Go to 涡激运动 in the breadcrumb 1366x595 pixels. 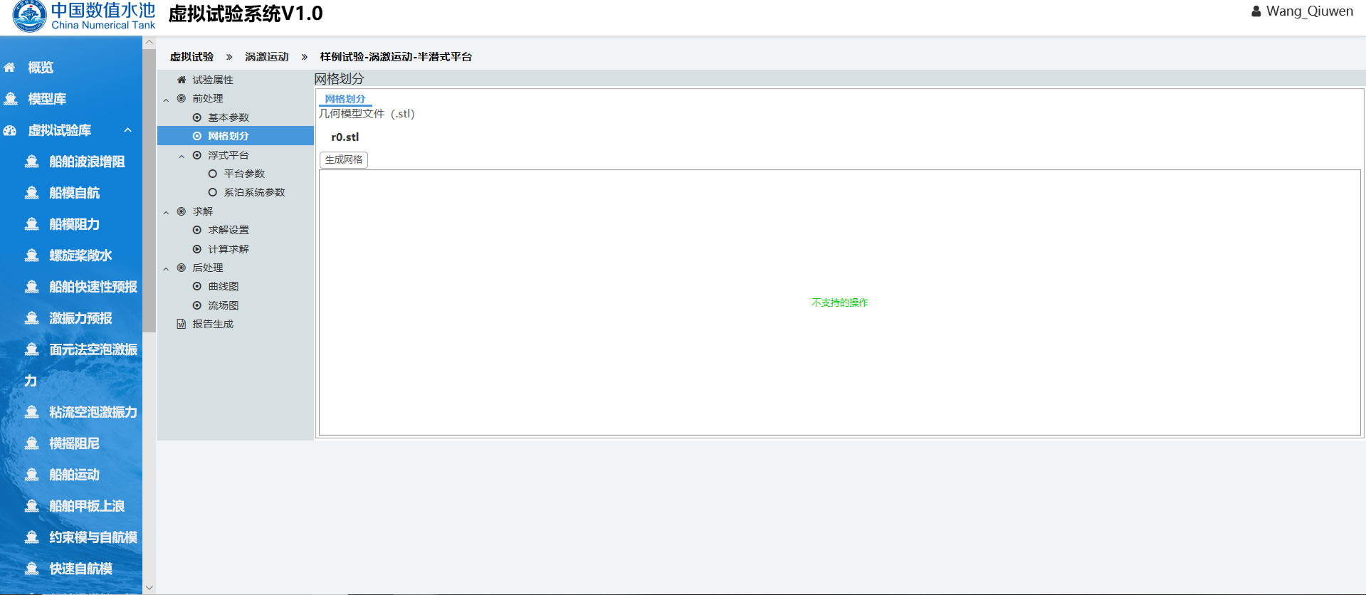(x=266, y=57)
